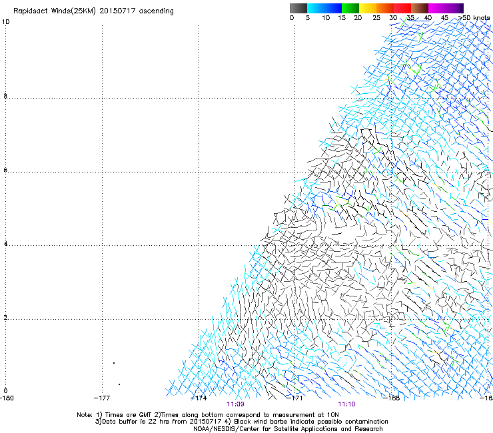This screenshot has height=433, width=493.
Task: Click the '>50 knots' legend label
Action: pos(474,18)
